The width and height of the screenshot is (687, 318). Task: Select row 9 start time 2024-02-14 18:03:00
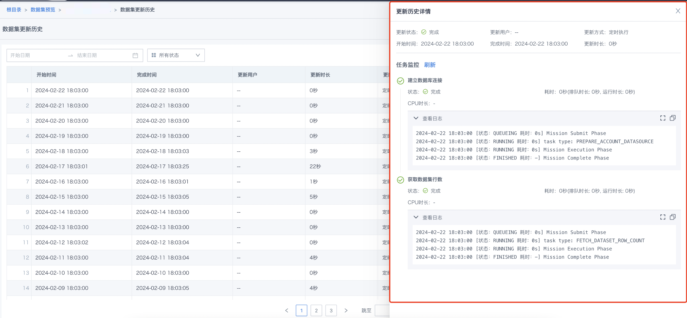[62, 212]
